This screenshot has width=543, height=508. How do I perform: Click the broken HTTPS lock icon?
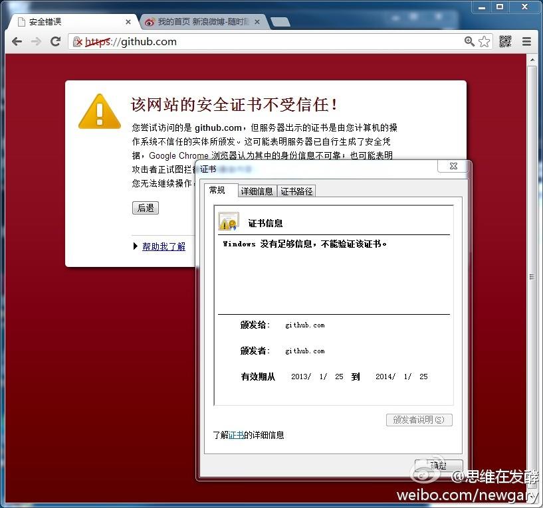click(78, 42)
